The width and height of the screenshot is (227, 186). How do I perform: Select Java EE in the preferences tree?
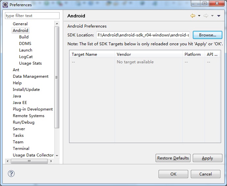click(20, 103)
